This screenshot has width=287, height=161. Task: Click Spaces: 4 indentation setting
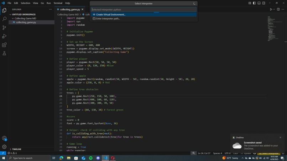218,153
